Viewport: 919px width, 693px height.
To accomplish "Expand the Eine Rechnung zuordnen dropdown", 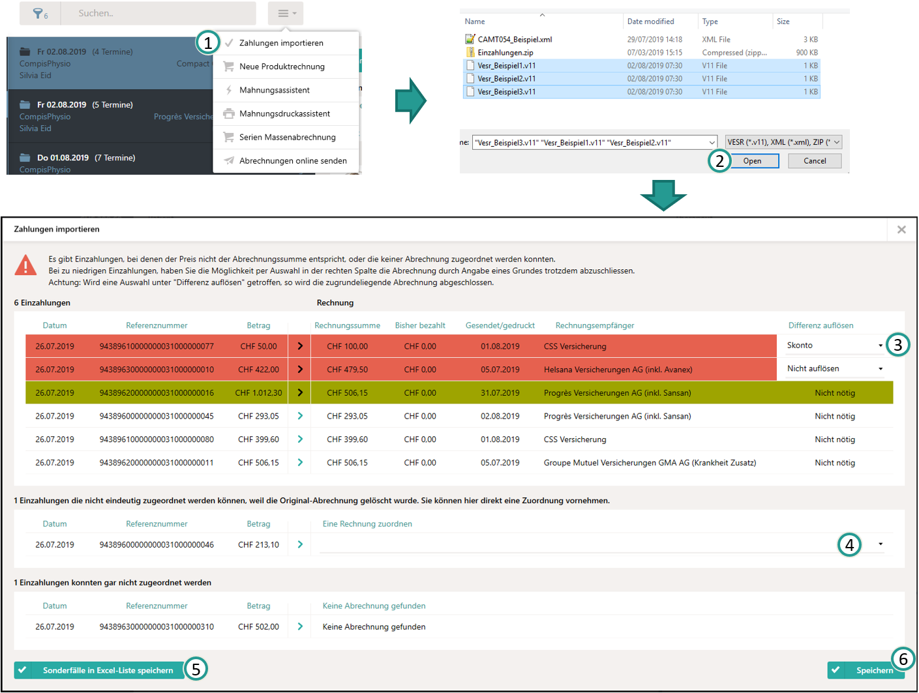I will (880, 544).
